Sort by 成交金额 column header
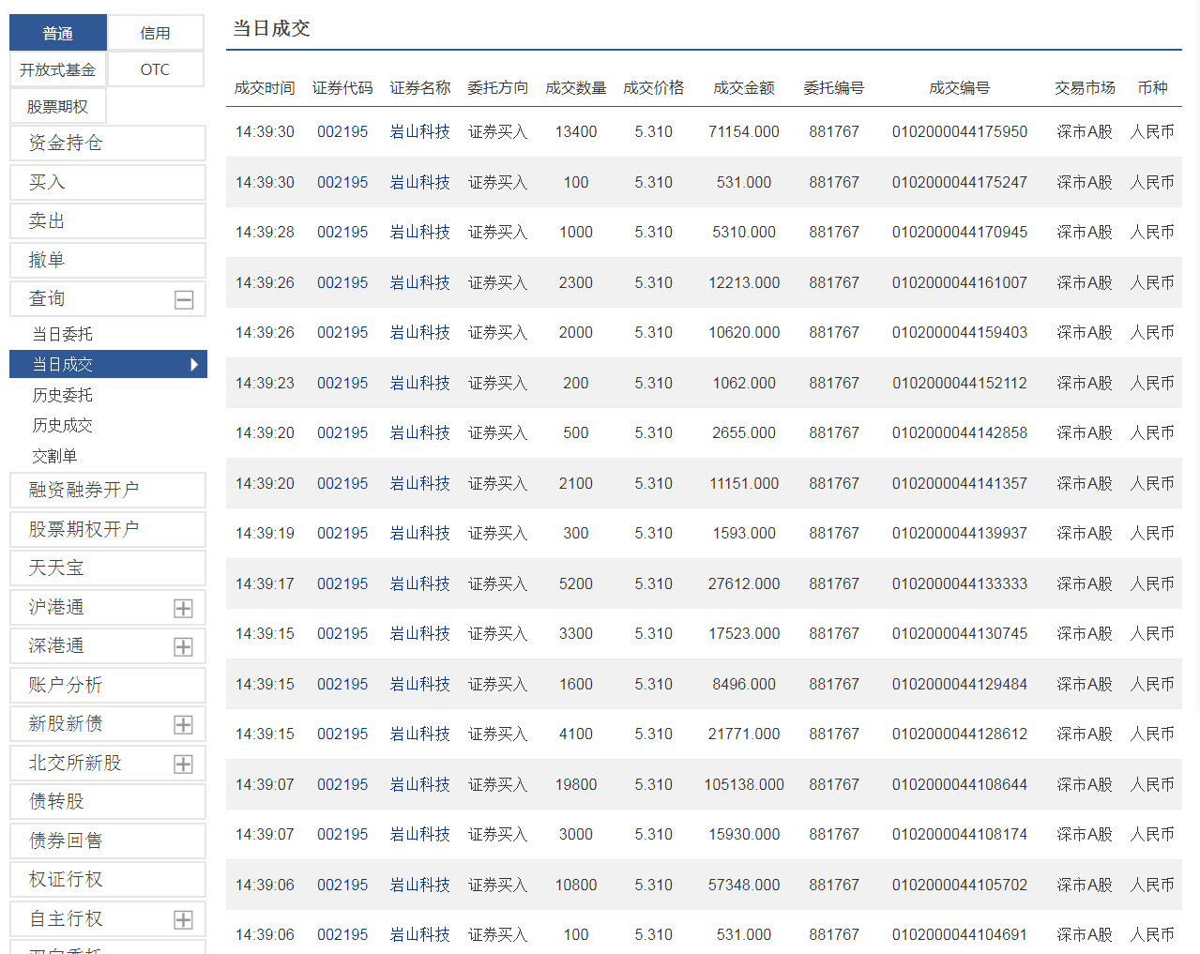The width and height of the screenshot is (1200, 954). coord(744,87)
